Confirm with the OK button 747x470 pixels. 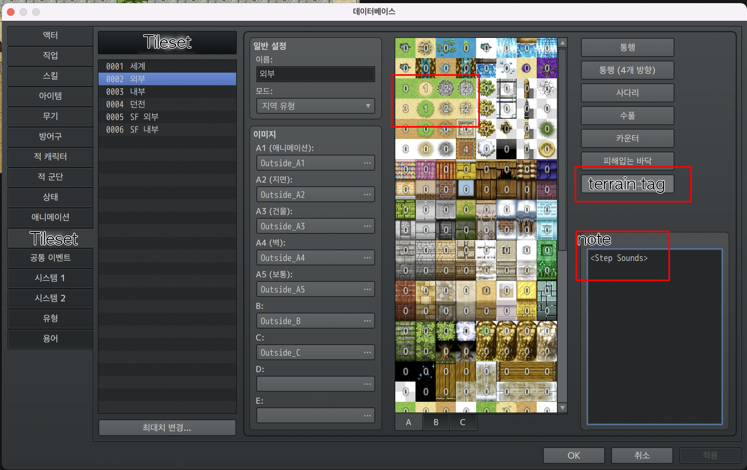coord(574,455)
